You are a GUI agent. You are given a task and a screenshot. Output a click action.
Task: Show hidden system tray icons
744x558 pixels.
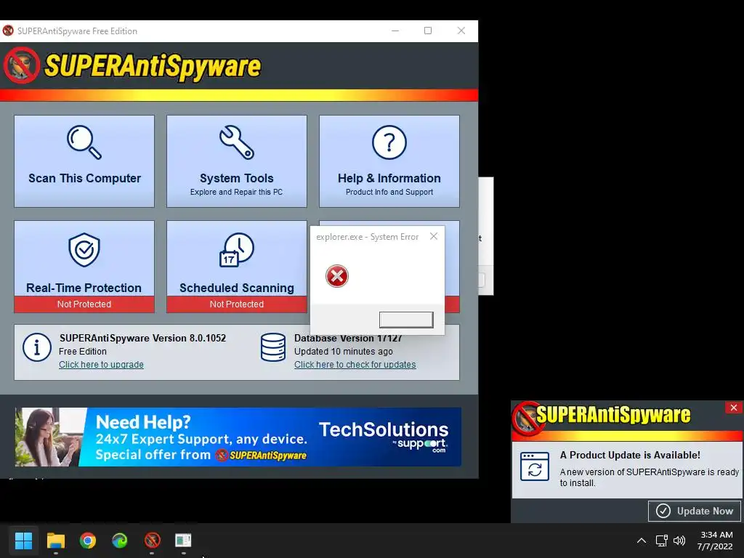pyautogui.click(x=641, y=541)
